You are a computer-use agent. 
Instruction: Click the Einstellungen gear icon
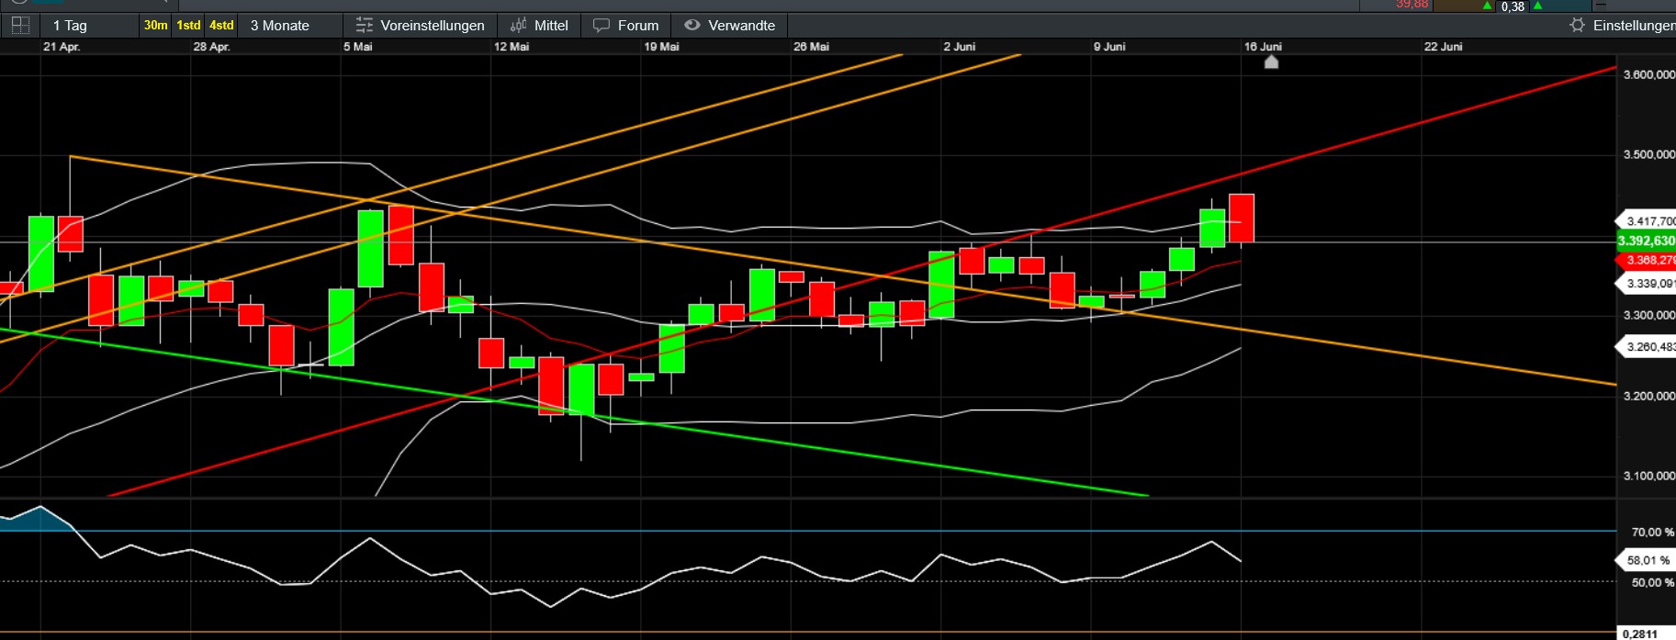click(1577, 26)
